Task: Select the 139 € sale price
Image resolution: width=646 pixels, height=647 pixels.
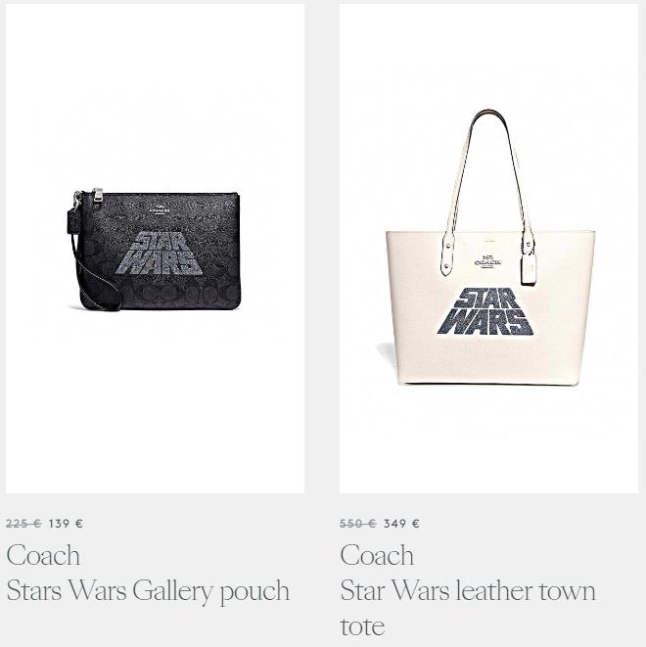Action: click(x=66, y=524)
